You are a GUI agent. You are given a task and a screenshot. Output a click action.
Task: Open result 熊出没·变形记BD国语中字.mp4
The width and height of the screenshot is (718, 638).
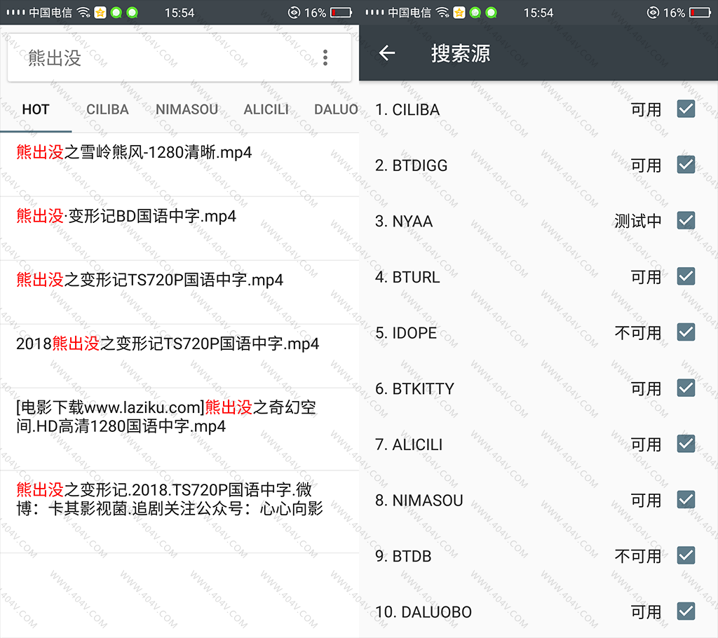click(126, 217)
